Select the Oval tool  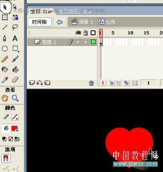(x=5, y=48)
